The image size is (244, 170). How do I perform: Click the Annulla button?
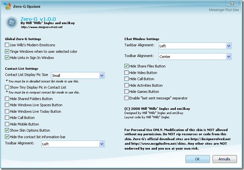click(225, 159)
